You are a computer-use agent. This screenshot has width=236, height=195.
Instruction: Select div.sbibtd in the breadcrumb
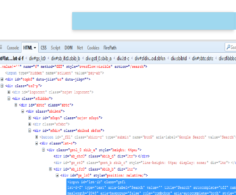(179, 58)
